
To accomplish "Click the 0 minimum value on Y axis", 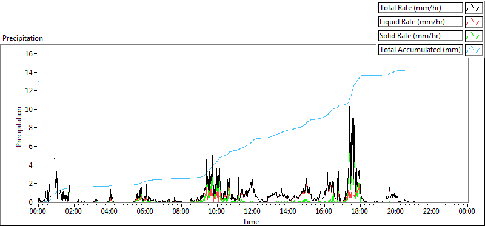I will 32,202.
